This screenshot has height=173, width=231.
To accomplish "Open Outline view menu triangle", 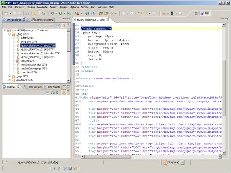I will pos(68,91).
